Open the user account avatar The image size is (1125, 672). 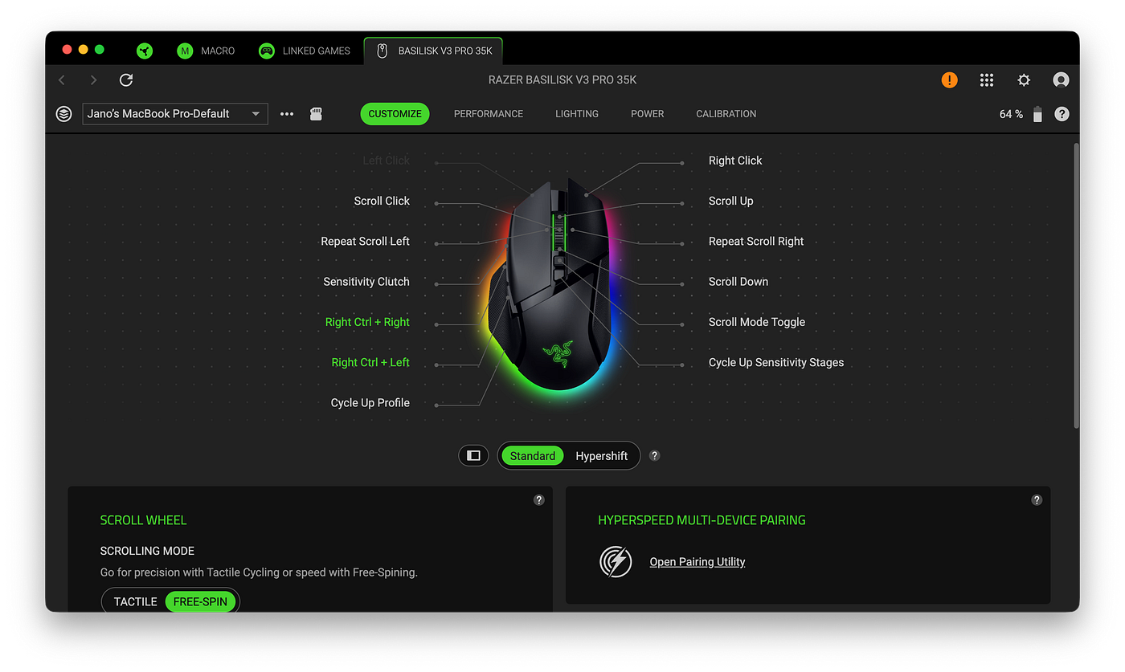[1061, 79]
